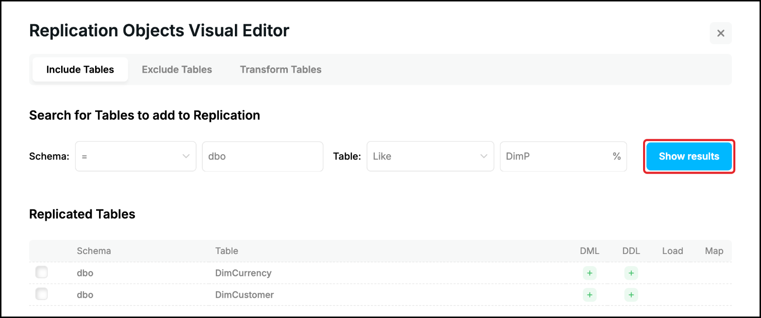
Task: Close the Replication Objects Visual Editor dialog
Action: (x=721, y=33)
